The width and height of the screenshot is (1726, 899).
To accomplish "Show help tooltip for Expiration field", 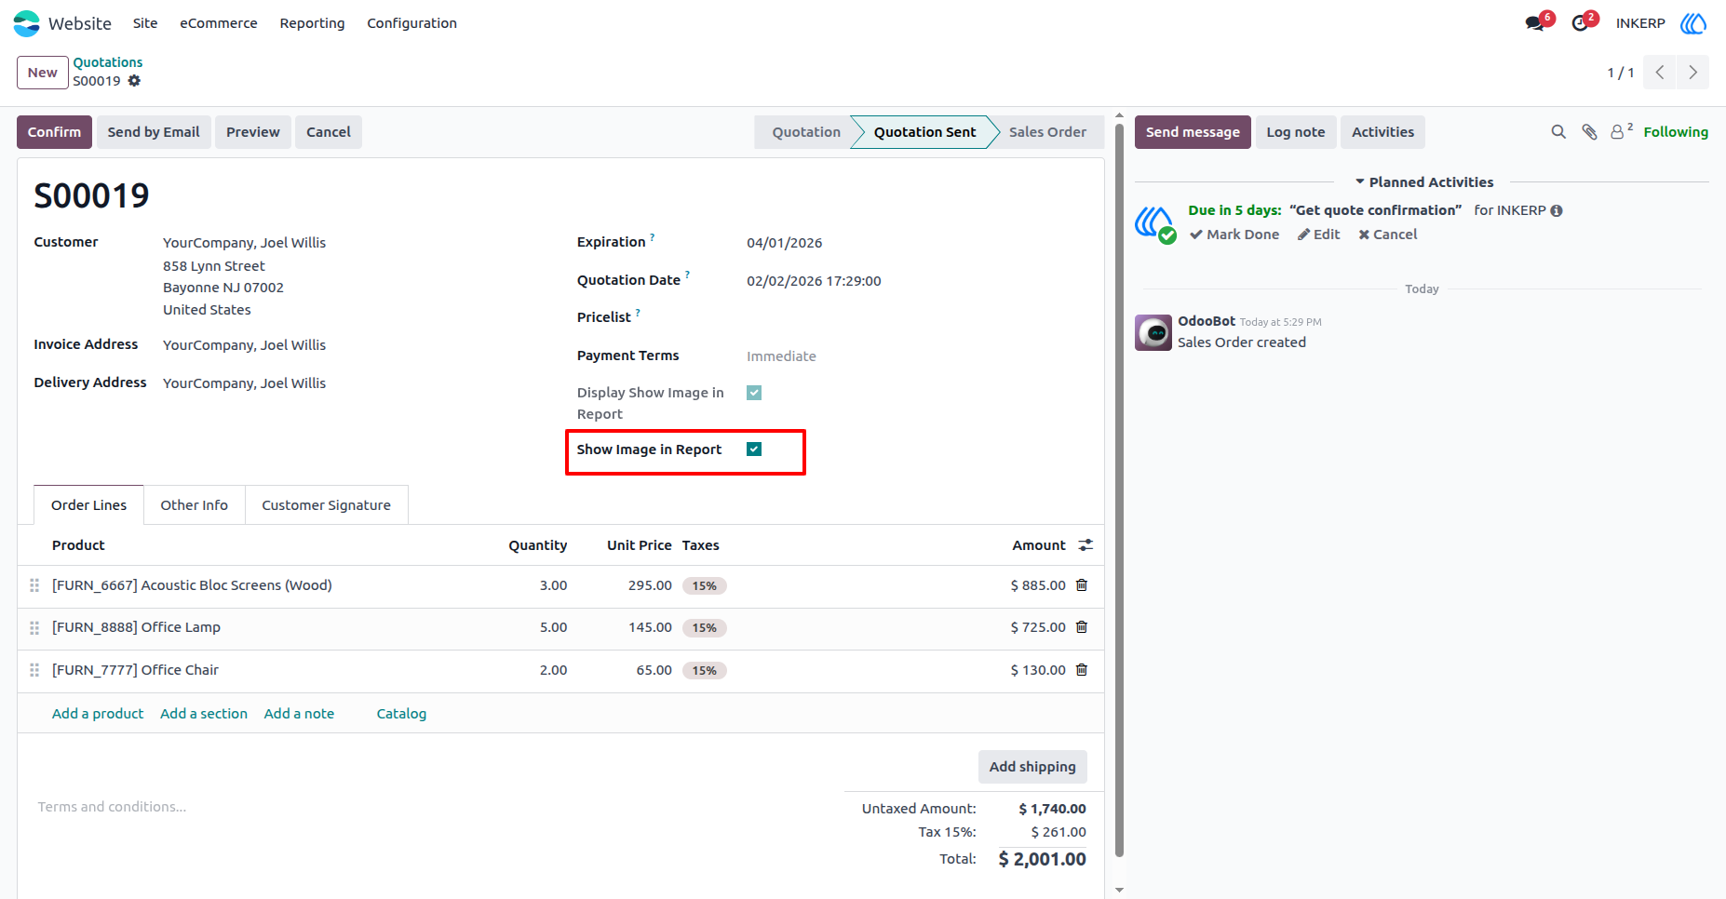I will tap(652, 237).
